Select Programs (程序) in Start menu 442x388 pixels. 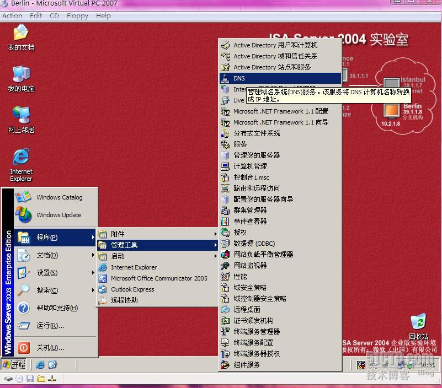pyautogui.click(x=55, y=238)
